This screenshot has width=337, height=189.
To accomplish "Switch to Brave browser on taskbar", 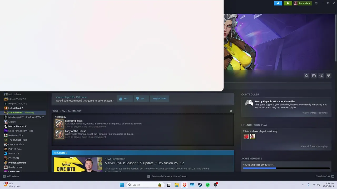I will 185,185.
